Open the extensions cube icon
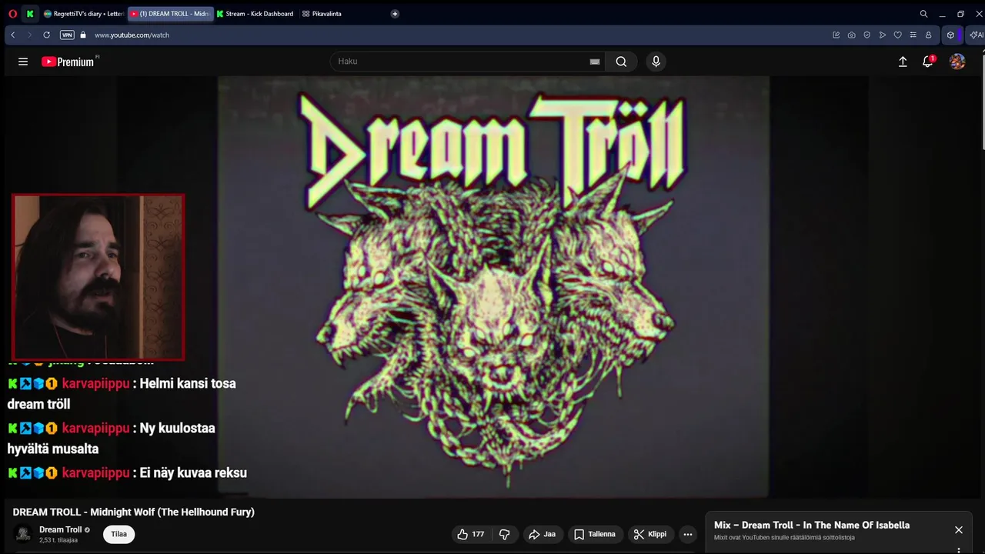 click(950, 35)
